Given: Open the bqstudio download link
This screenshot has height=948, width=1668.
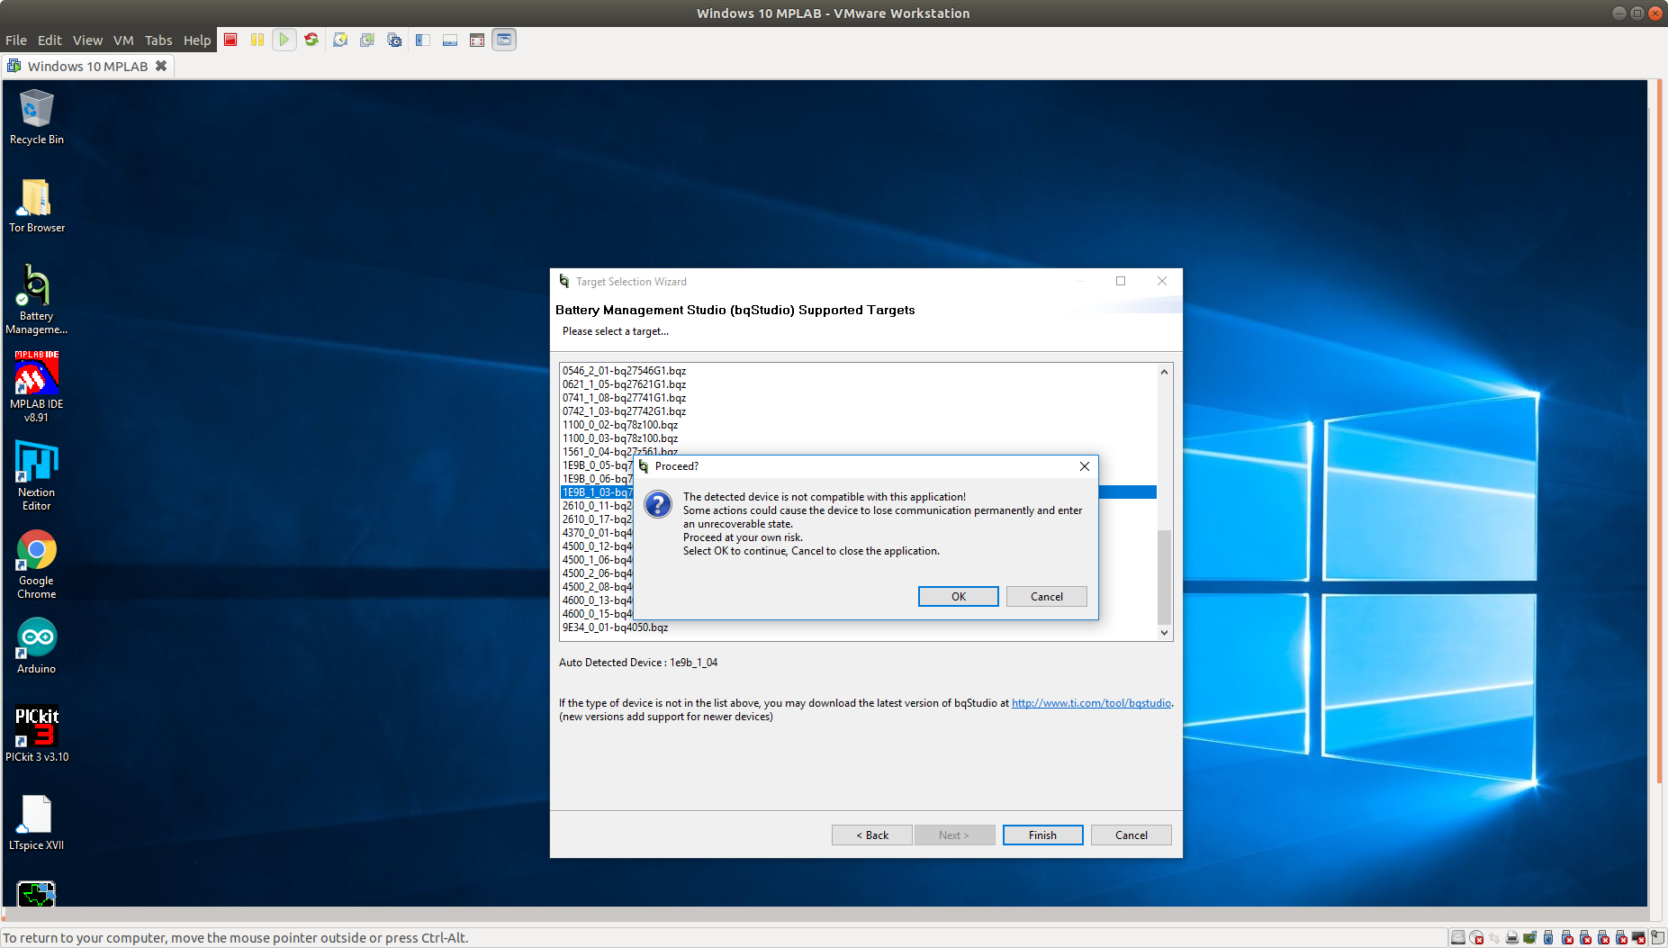Looking at the screenshot, I should (x=1091, y=703).
